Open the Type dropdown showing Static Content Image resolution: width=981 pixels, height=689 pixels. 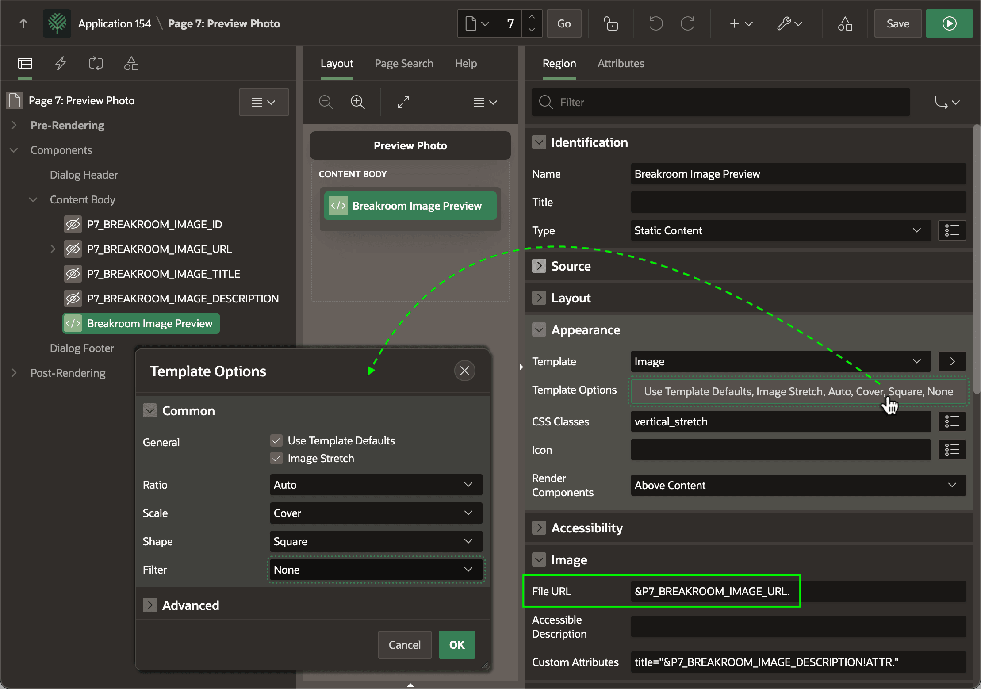(x=781, y=230)
